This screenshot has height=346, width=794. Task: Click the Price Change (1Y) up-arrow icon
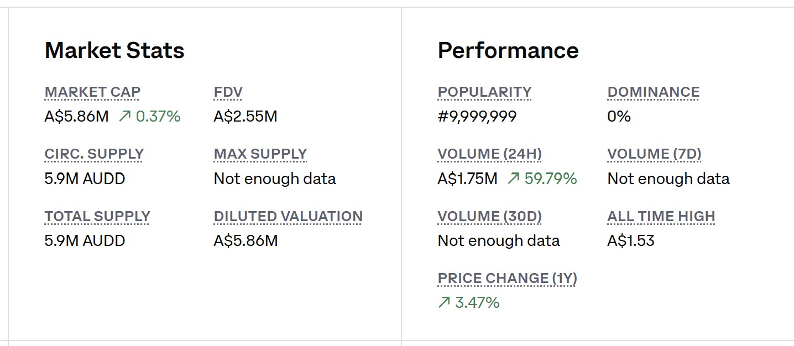[444, 302]
